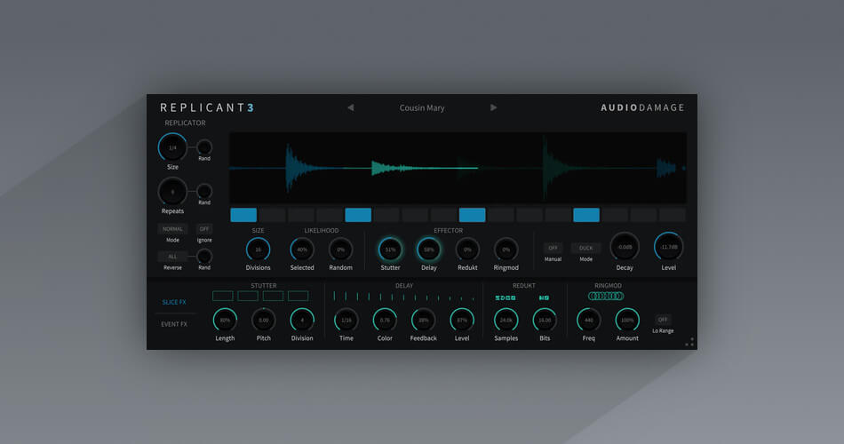The height and width of the screenshot is (444, 844).
Task: Click the Replicant 3 logo
Action: [207, 107]
